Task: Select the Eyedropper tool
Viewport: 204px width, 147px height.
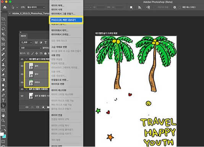Action: [3, 49]
